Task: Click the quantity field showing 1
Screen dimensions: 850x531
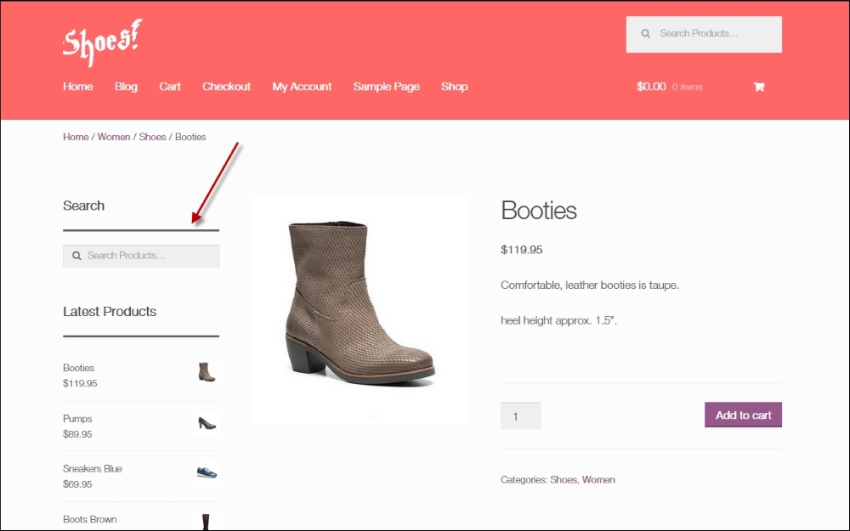Action: (x=520, y=415)
